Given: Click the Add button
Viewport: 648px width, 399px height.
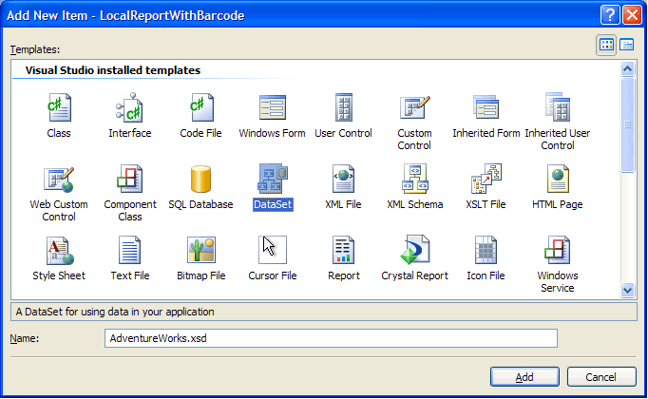Looking at the screenshot, I should pyautogui.click(x=524, y=377).
